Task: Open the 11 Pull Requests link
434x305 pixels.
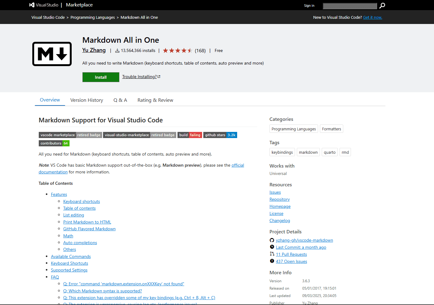Action: (291, 254)
